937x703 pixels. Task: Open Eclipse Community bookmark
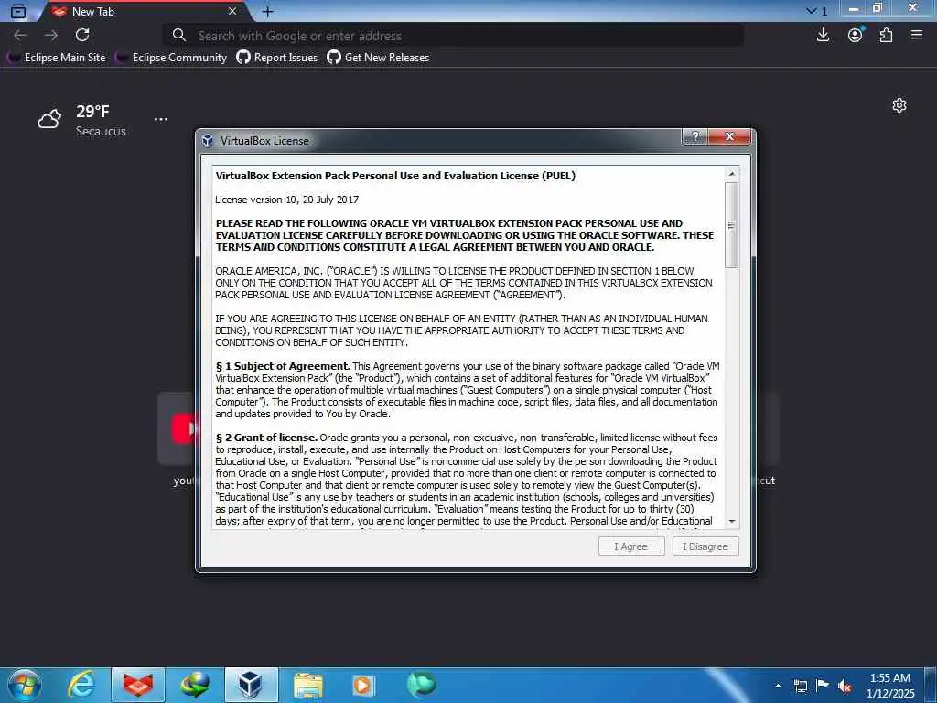tap(171, 58)
